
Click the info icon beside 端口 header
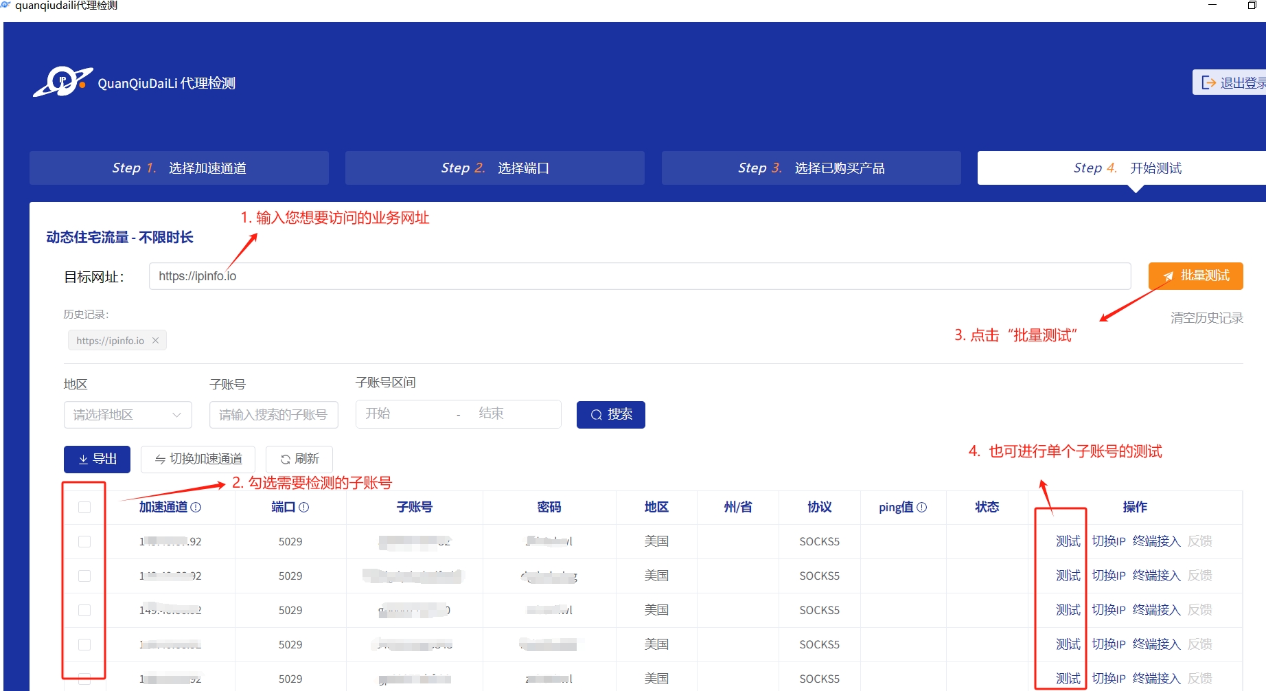304,508
